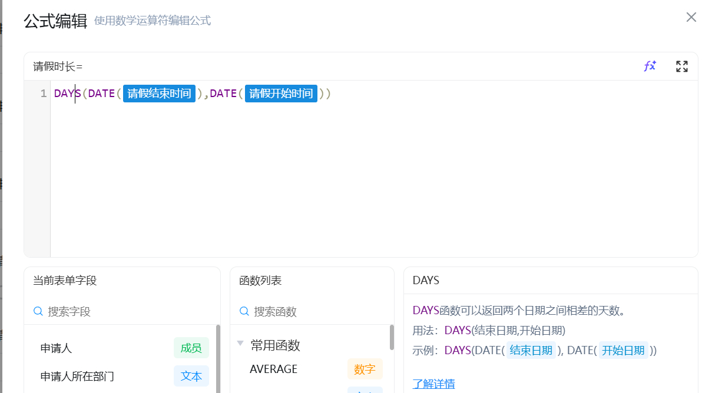Screen dimensions: 712x393
Task: Close the formula editor dialog
Action: click(x=691, y=17)
